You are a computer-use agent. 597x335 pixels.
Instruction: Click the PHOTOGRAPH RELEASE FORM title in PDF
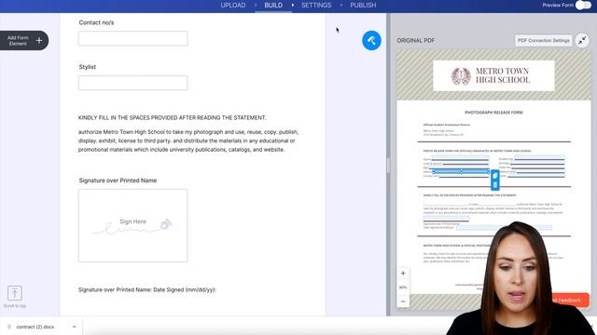[493, 113]
